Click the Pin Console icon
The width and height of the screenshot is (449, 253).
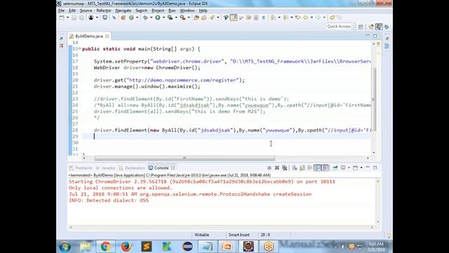point(335,167)
